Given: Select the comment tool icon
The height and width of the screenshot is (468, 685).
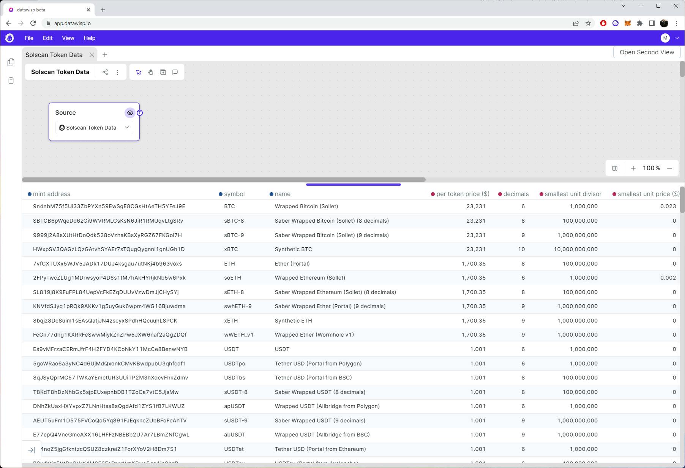Looking at the screenshot, I should (x=175, y=72).
